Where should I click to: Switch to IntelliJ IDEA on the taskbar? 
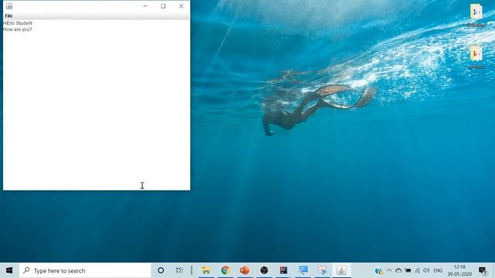click(284, 270)
